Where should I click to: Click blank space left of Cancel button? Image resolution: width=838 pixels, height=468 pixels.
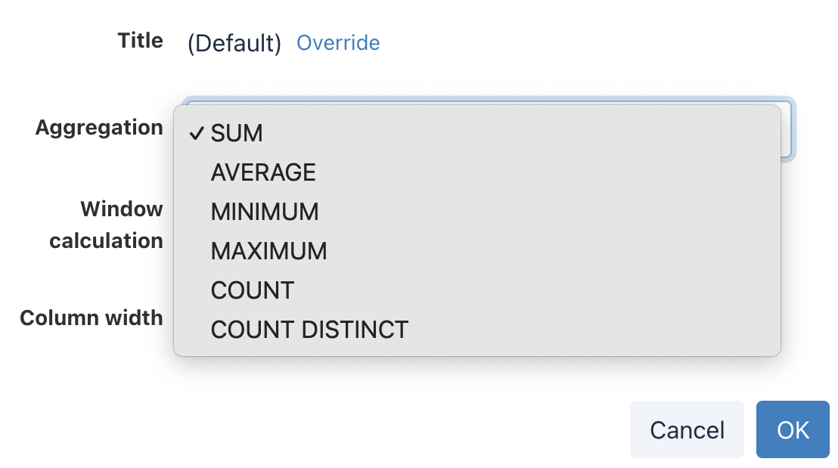[454, 429]
